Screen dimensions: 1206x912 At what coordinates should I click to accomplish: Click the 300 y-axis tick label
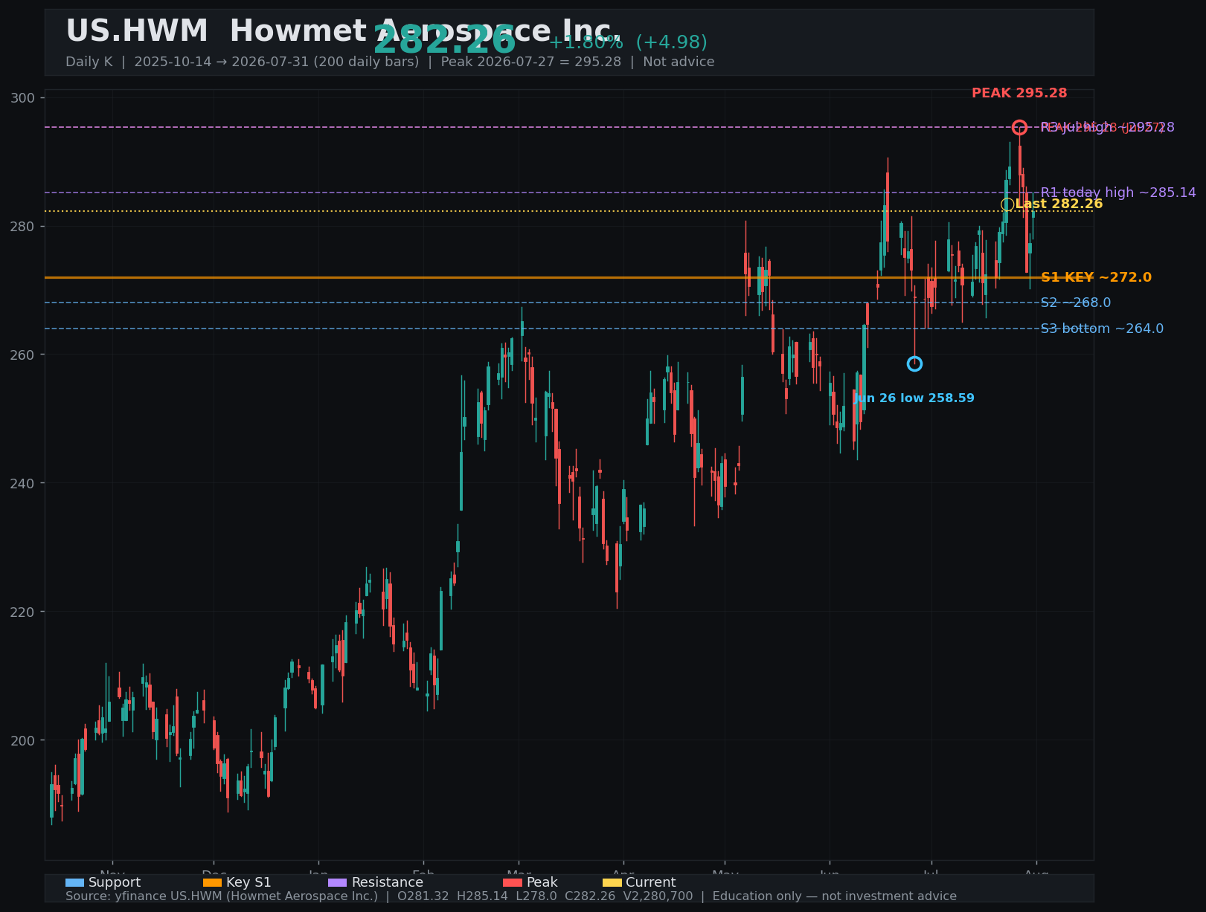coord(24,98)
